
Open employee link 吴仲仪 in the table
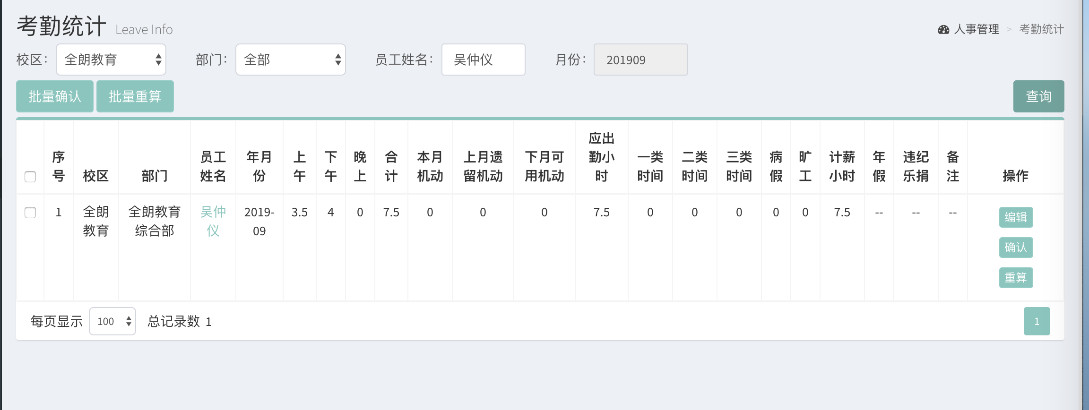(213, 221)
